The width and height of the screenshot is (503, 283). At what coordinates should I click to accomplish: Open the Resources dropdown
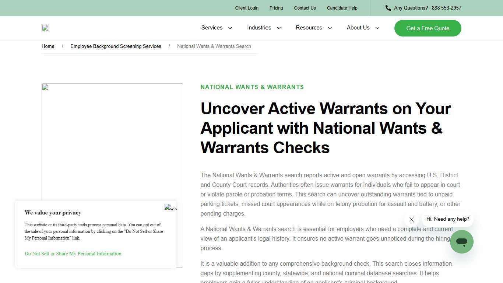[313, 28]
